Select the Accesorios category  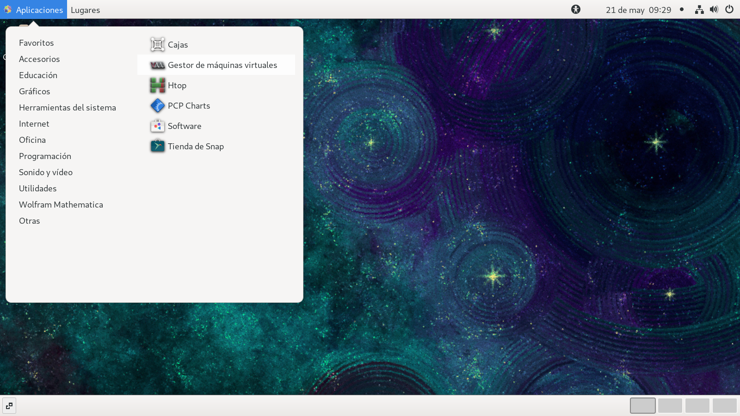tap(39, 59)
